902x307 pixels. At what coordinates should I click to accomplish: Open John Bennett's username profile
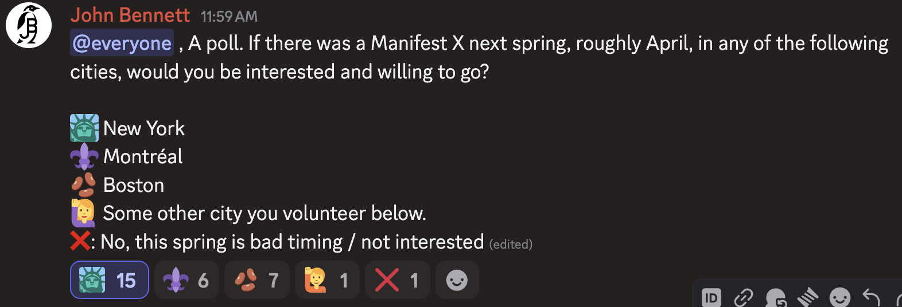130,15
